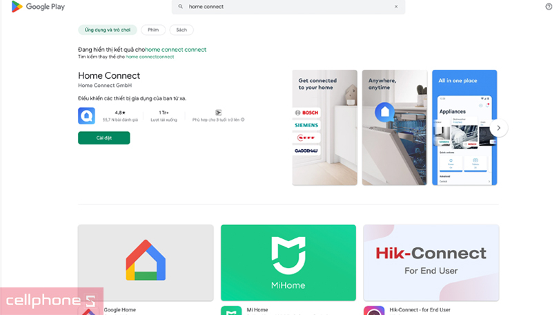
Task: Click the Hik-Connect small app icon
Action: coord(373,311)
